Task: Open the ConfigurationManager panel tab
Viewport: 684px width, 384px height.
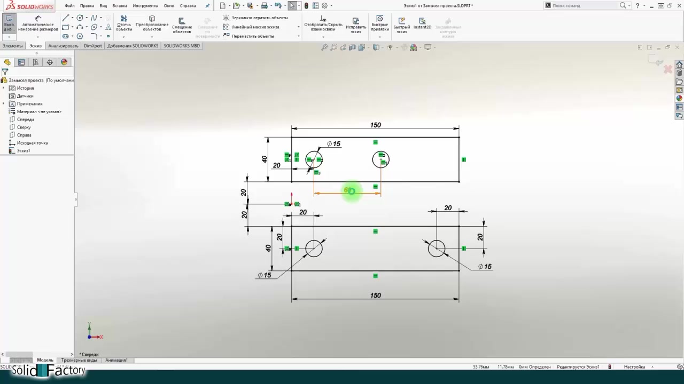Action: pyautogui.click(x=36, y=62)
